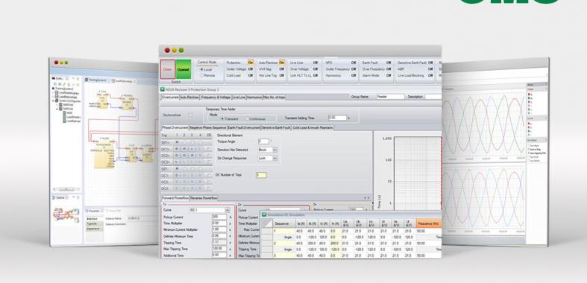Image resolution: width=587 pixels, height=283 pixels.
Task: Open the Earth Fault Overcurrent tab
Action: tap(245, 128)
